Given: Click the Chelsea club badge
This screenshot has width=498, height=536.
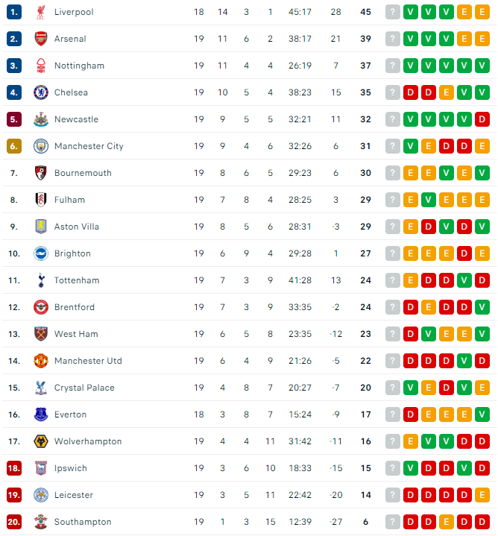Looking at the screenshot, I should 41,92.
